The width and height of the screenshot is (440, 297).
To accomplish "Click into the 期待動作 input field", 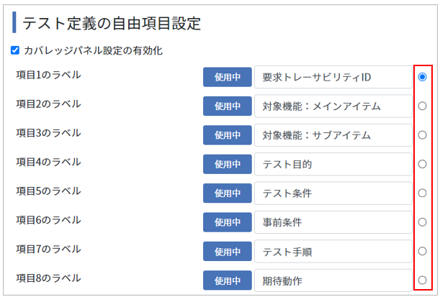I will pyautogui.click(x=333, y=280).
